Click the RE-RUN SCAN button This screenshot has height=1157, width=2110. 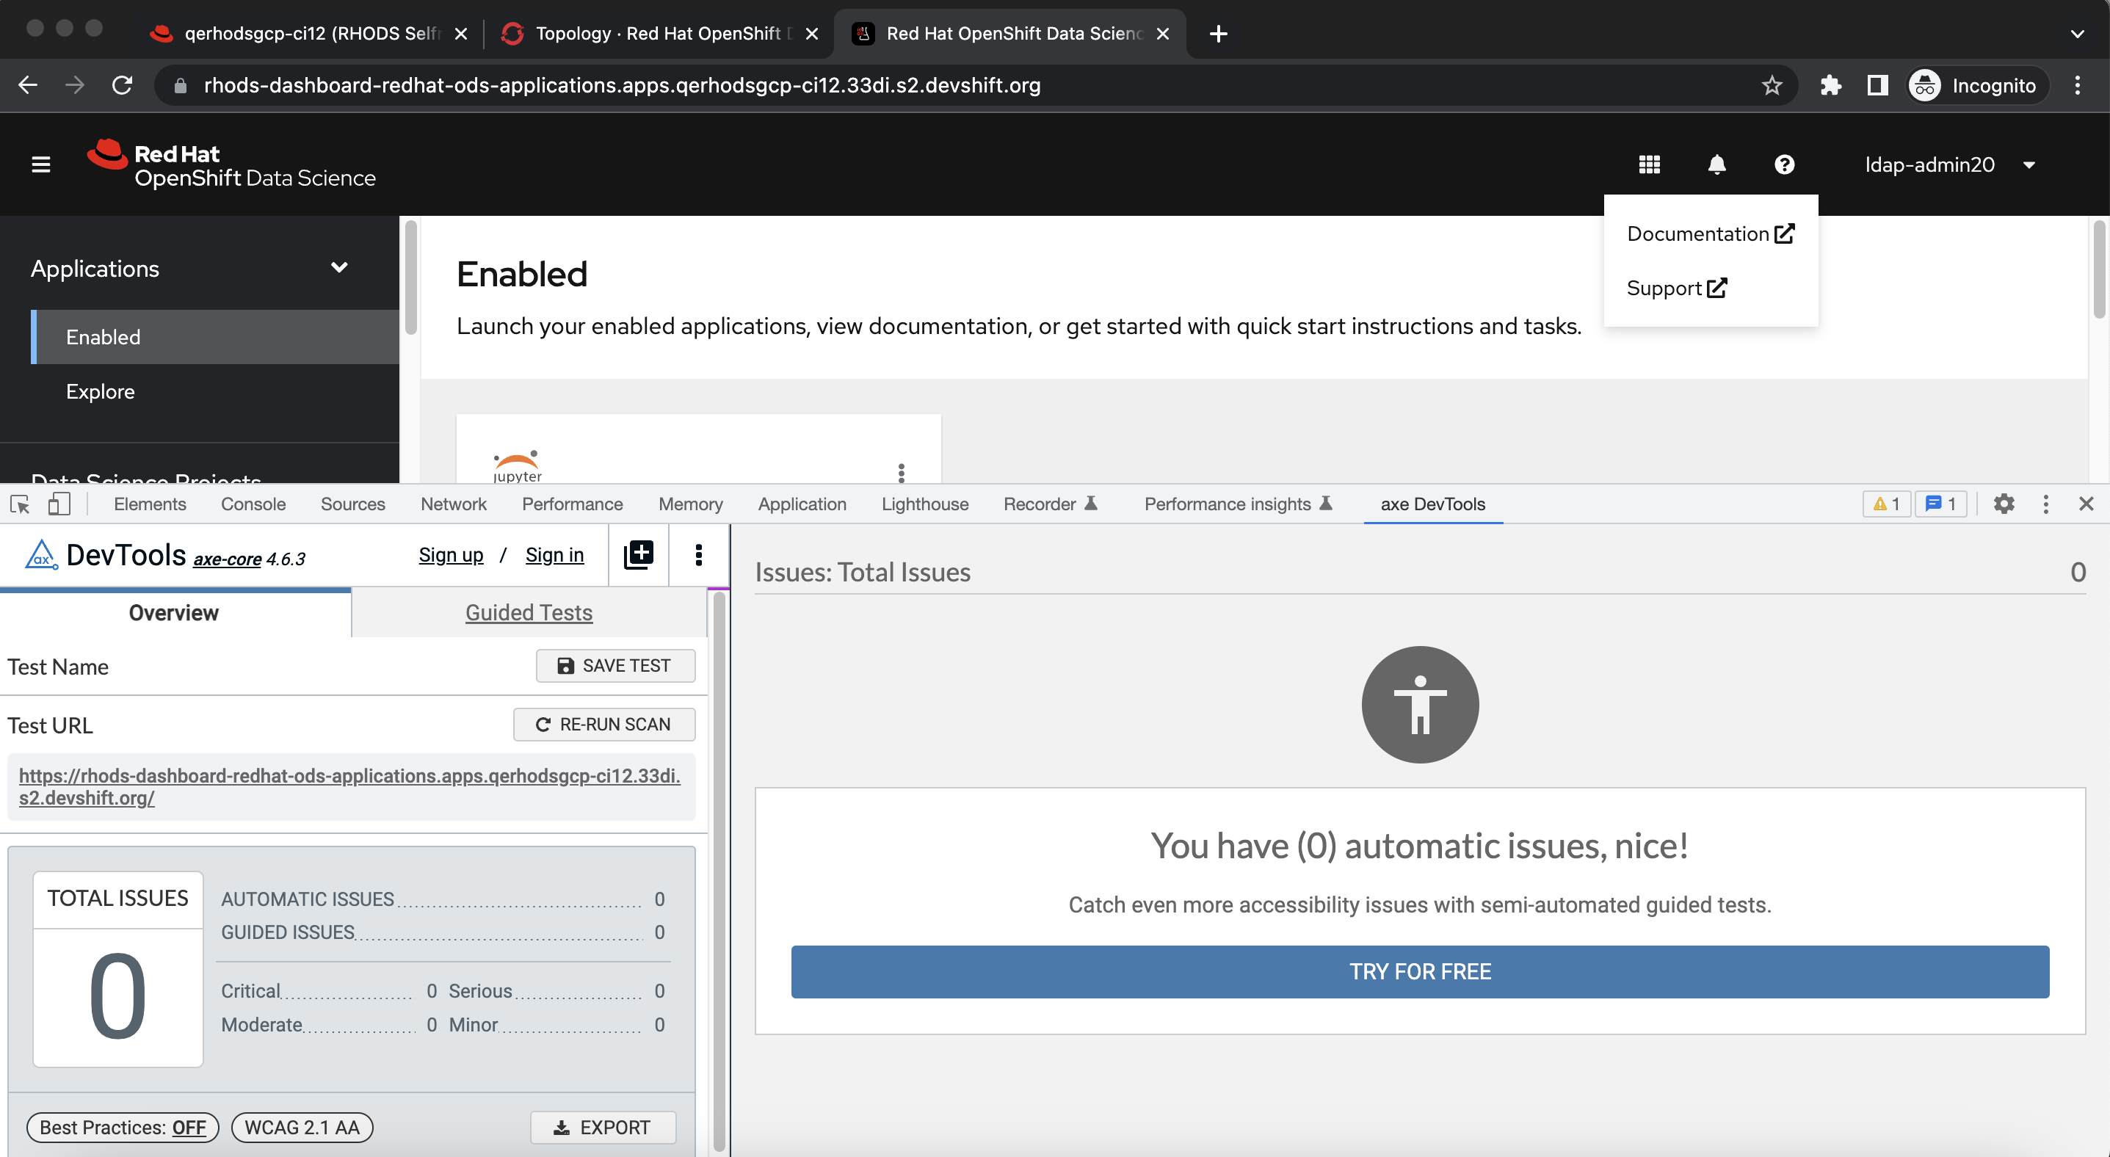pyautogui.click(x=603, y=724)
